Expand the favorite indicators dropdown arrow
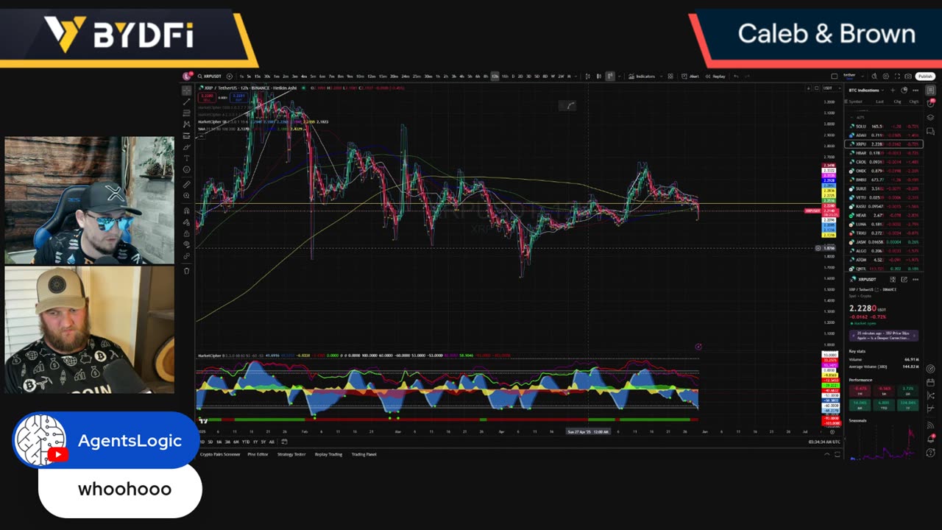The height and width of the screenshot is (530, 942). 662,76
